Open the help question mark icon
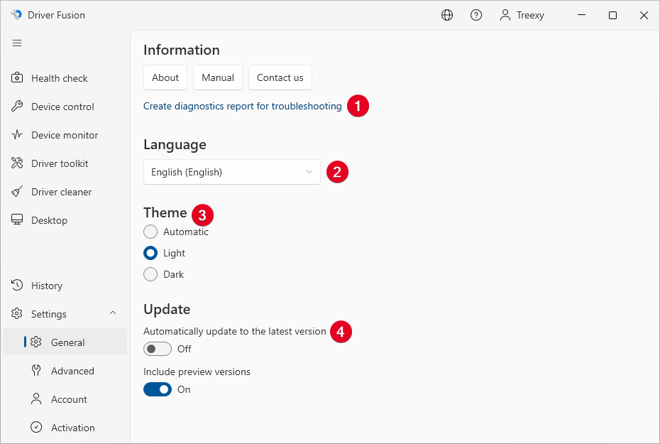 coord(476,15)
